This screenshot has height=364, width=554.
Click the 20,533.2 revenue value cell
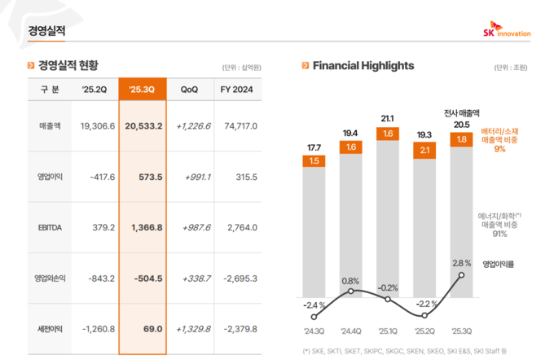pos(144,126)
